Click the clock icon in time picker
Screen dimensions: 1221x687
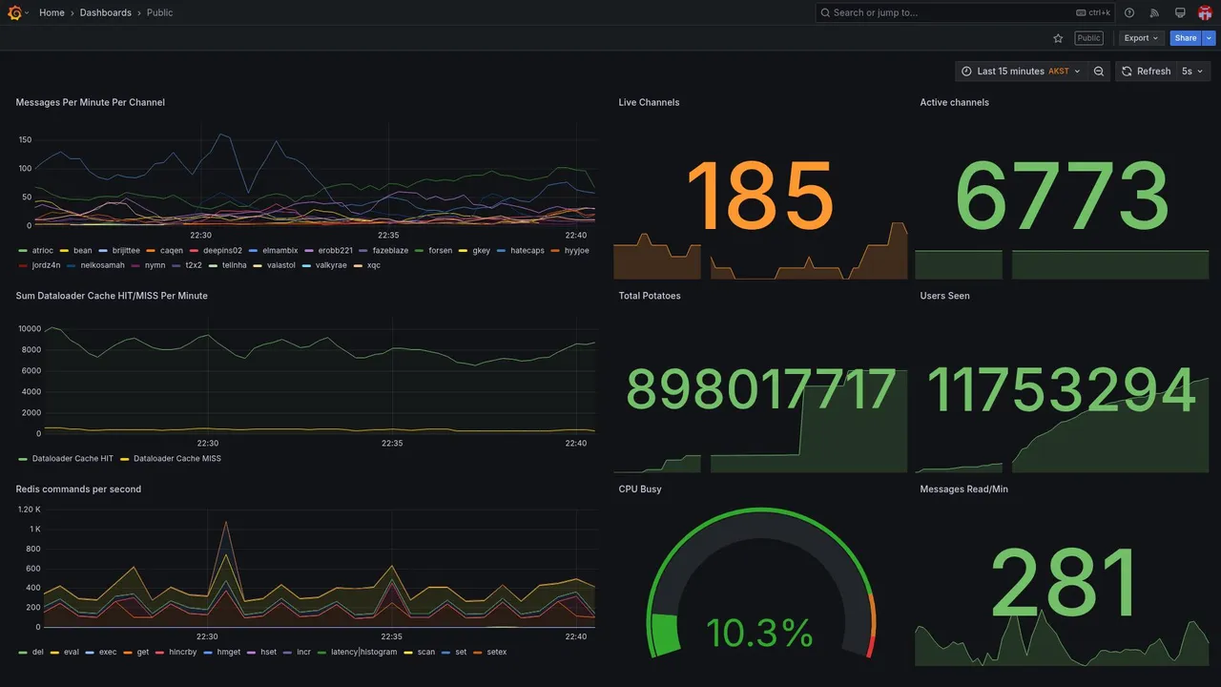point(966,71)
